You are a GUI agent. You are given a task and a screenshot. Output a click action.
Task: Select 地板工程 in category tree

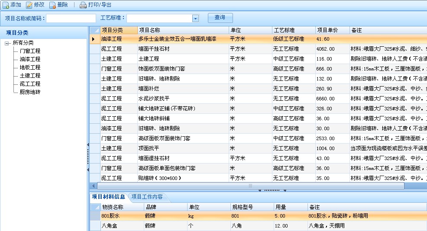coord(30,67)
